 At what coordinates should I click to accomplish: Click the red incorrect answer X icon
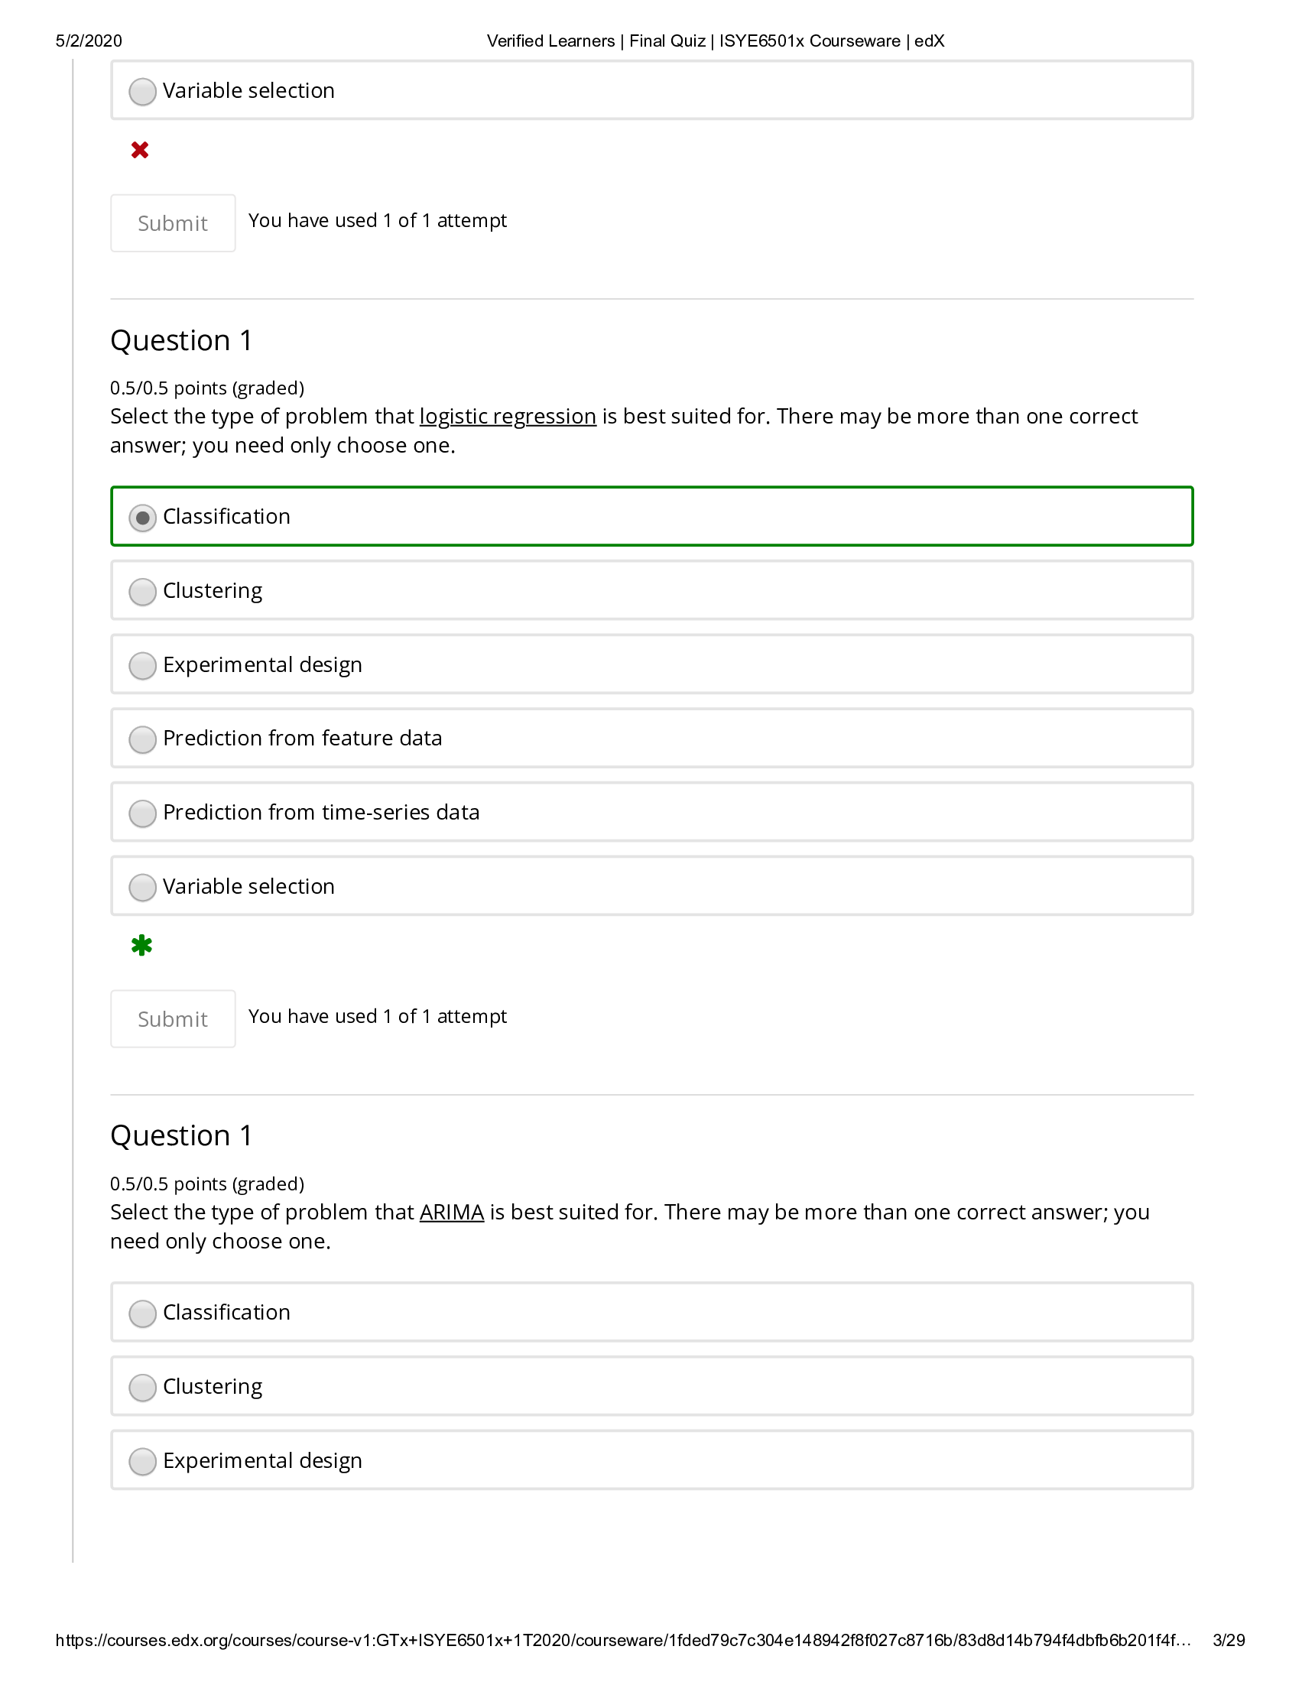click(x=139, y=149)
